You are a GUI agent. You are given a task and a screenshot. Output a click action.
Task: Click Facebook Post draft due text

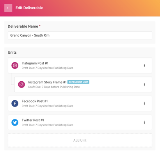(47, 106)
